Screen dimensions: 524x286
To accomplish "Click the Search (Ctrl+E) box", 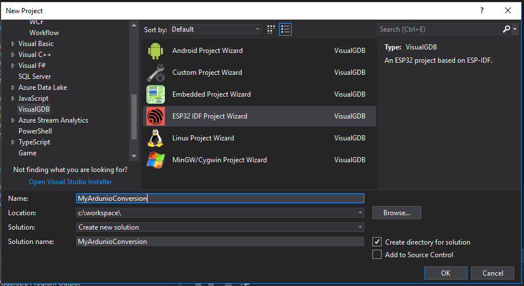I will [x=439, y=29].
